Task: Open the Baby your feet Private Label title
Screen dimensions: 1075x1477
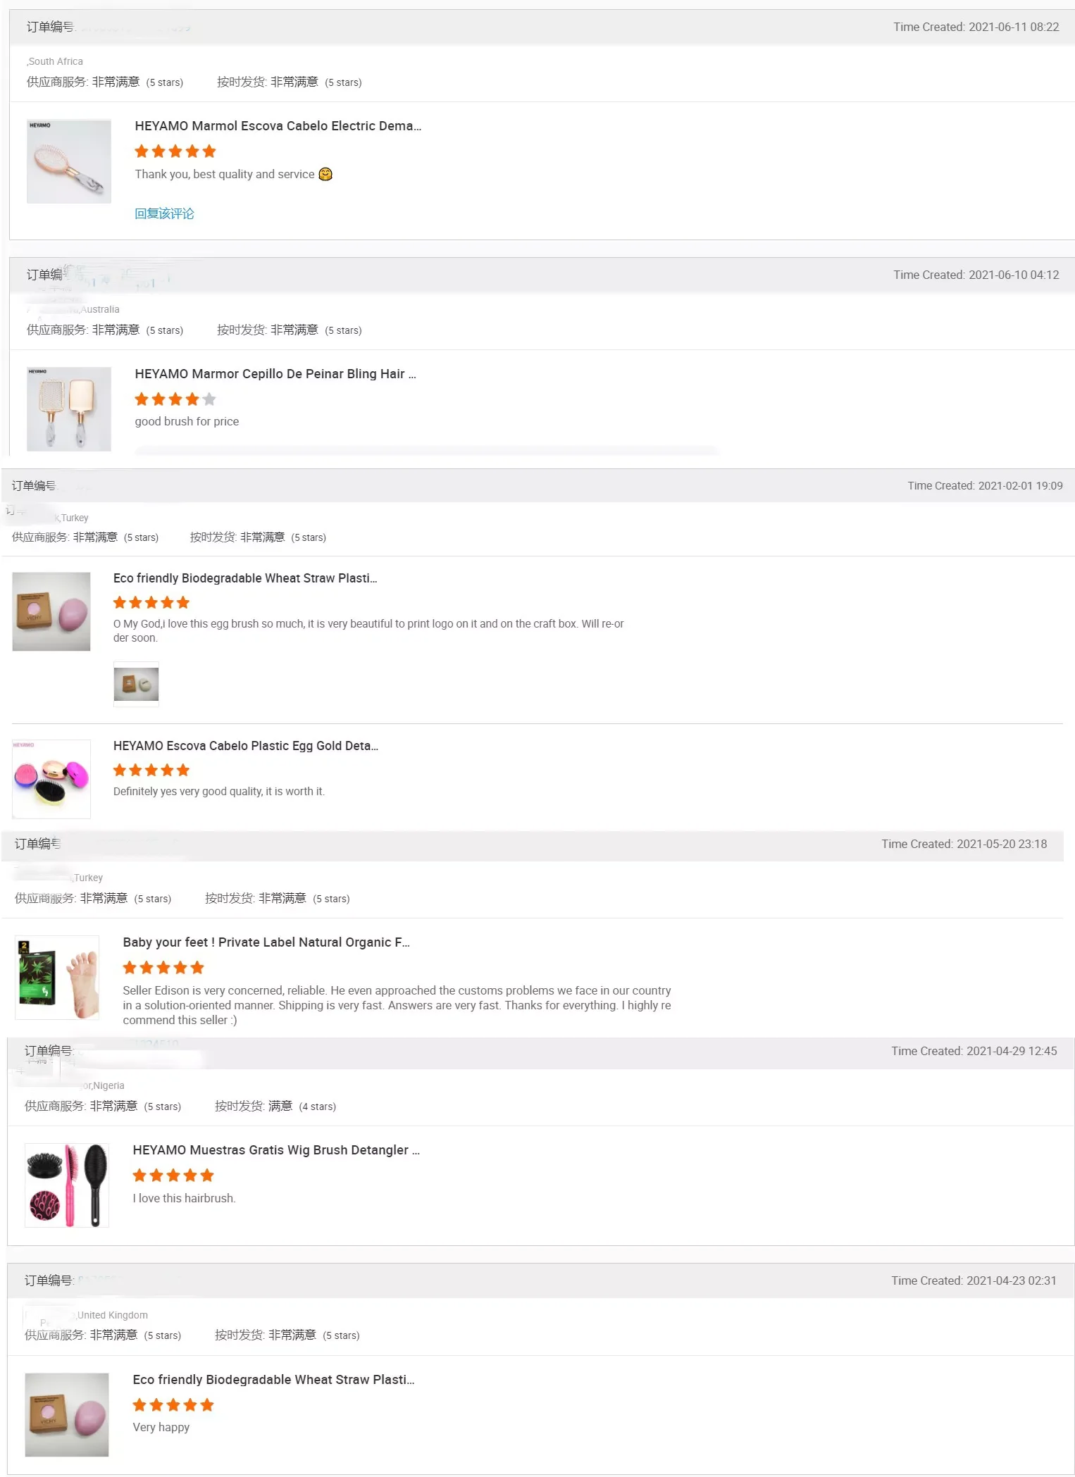Action: [266, 942]
